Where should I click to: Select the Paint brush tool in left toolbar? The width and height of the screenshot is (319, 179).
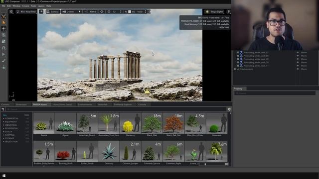pos(3,61)
